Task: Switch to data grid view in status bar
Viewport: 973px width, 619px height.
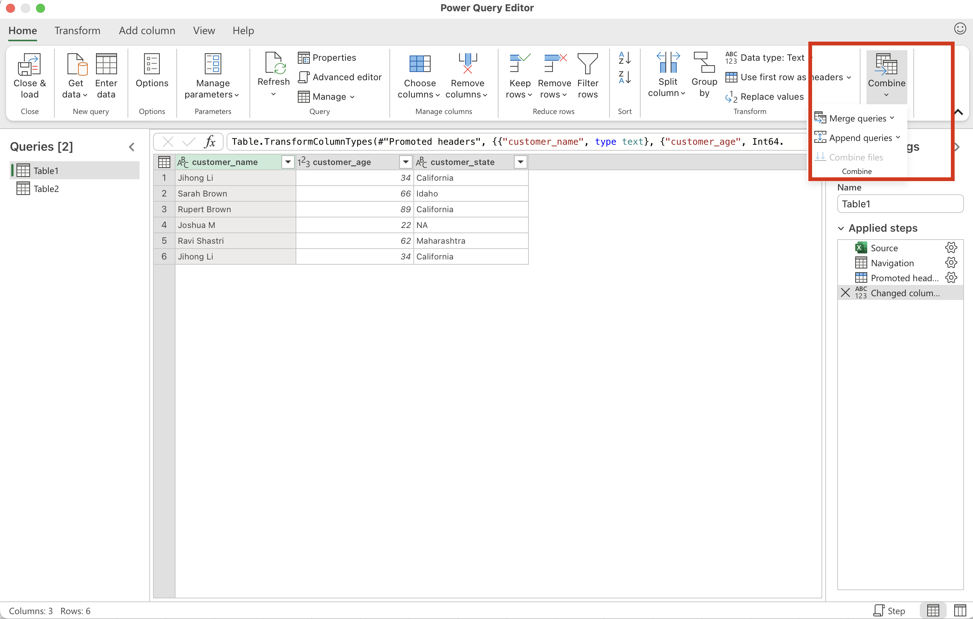Action: pos(933,610)
